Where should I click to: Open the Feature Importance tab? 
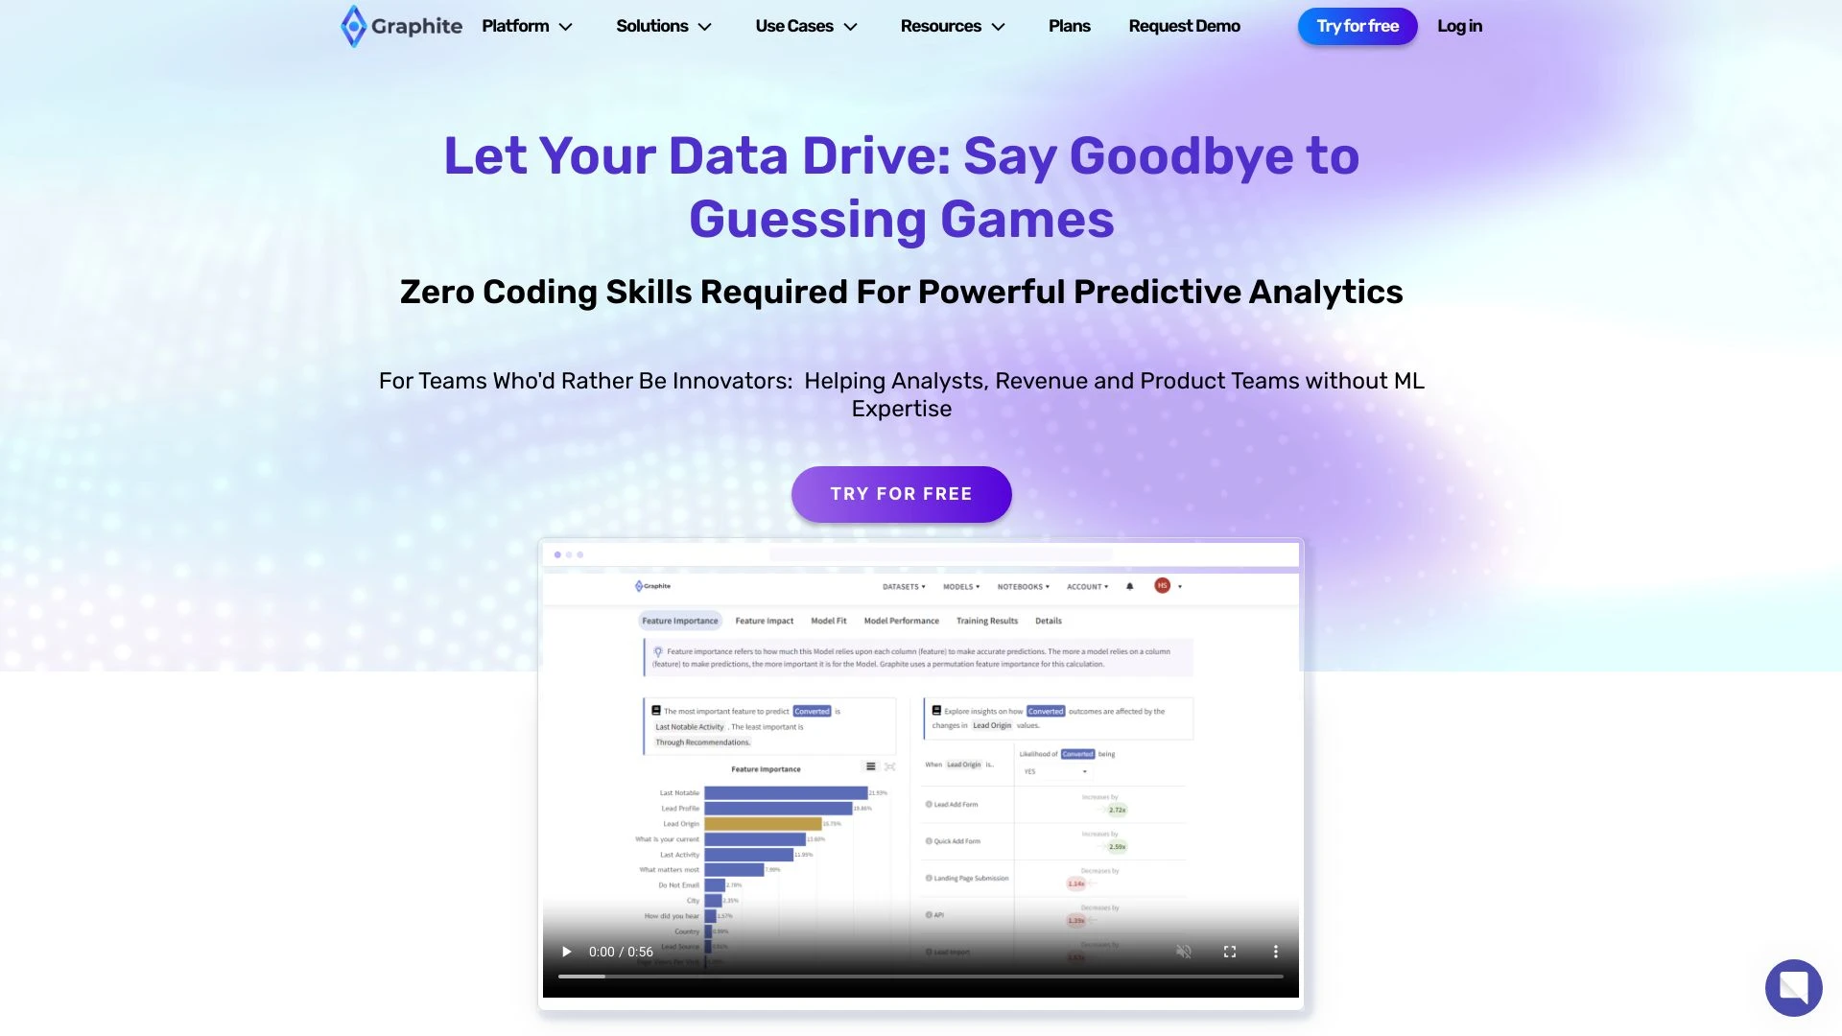coord(680,620)
